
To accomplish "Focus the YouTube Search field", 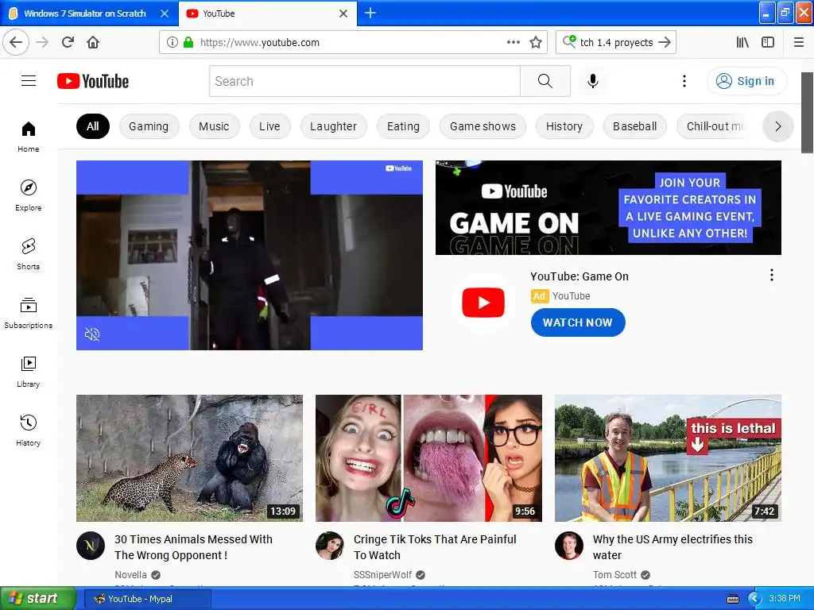I will [364, 81].
